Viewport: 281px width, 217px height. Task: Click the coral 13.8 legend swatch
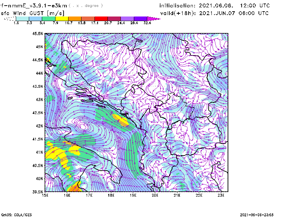coord(88,19)
